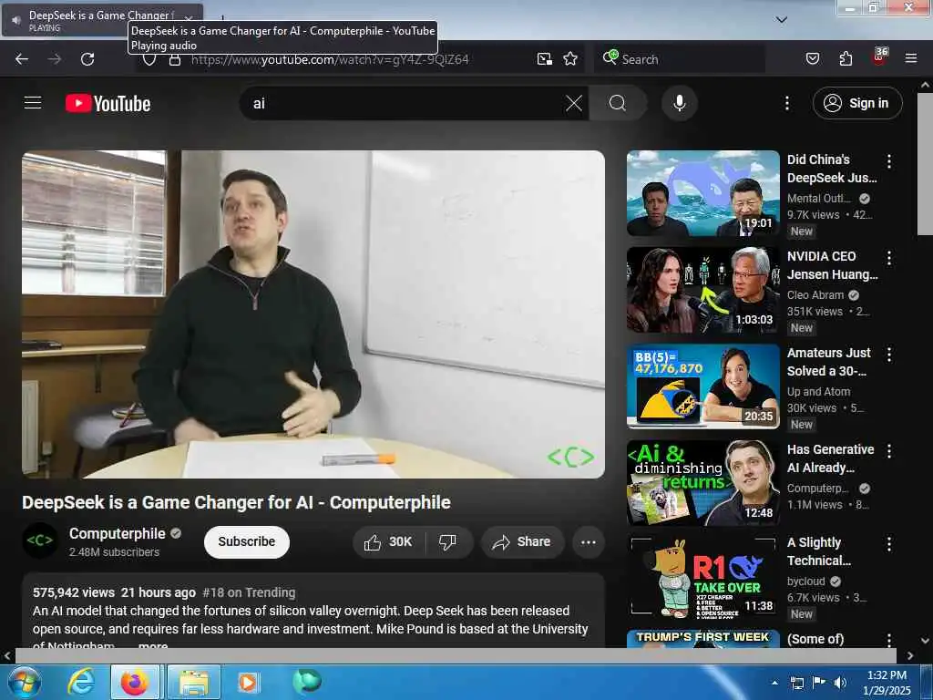Select the DeepSeek is a Game Changer tab

tap(102, 20)
